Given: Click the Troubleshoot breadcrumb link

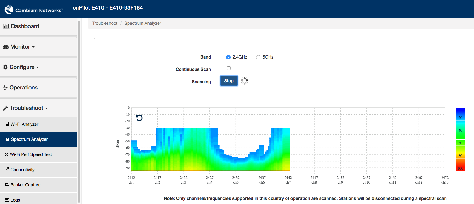Looking at the screenshot, I should (x=105, y=23).
